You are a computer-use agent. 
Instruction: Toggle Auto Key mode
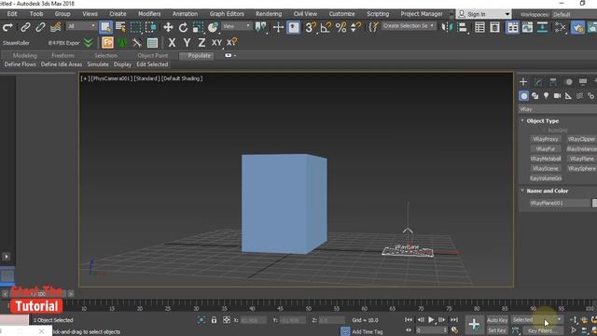(497, 320)
